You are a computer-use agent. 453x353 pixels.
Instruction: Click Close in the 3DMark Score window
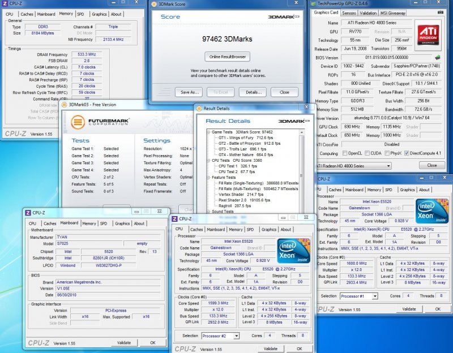click(x=284, y=92)
